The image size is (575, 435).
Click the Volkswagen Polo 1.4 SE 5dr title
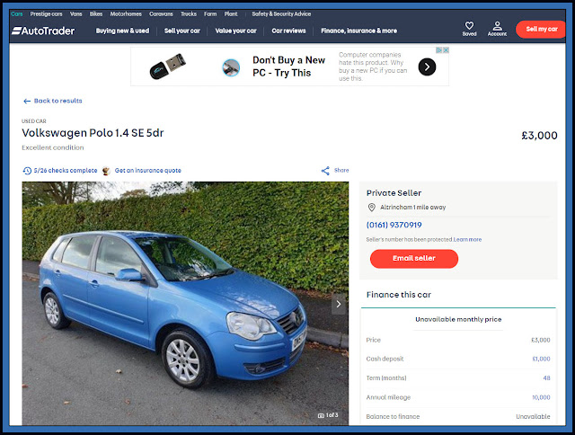tap(93, 133)
